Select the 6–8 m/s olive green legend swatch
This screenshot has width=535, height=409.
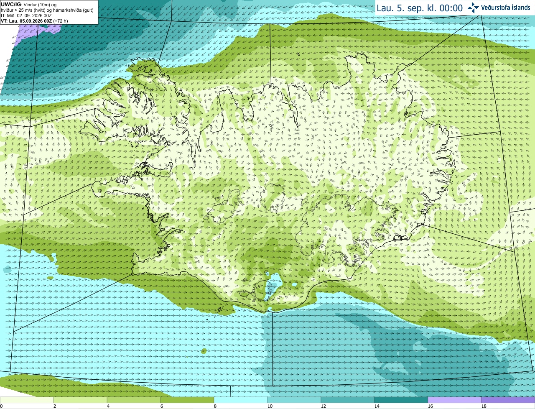coord(187,400)
